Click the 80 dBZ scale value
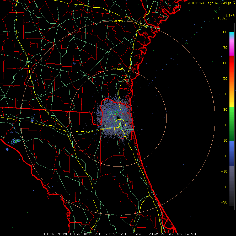The width and height of the screenshot is (236, 236). point(225,32)
